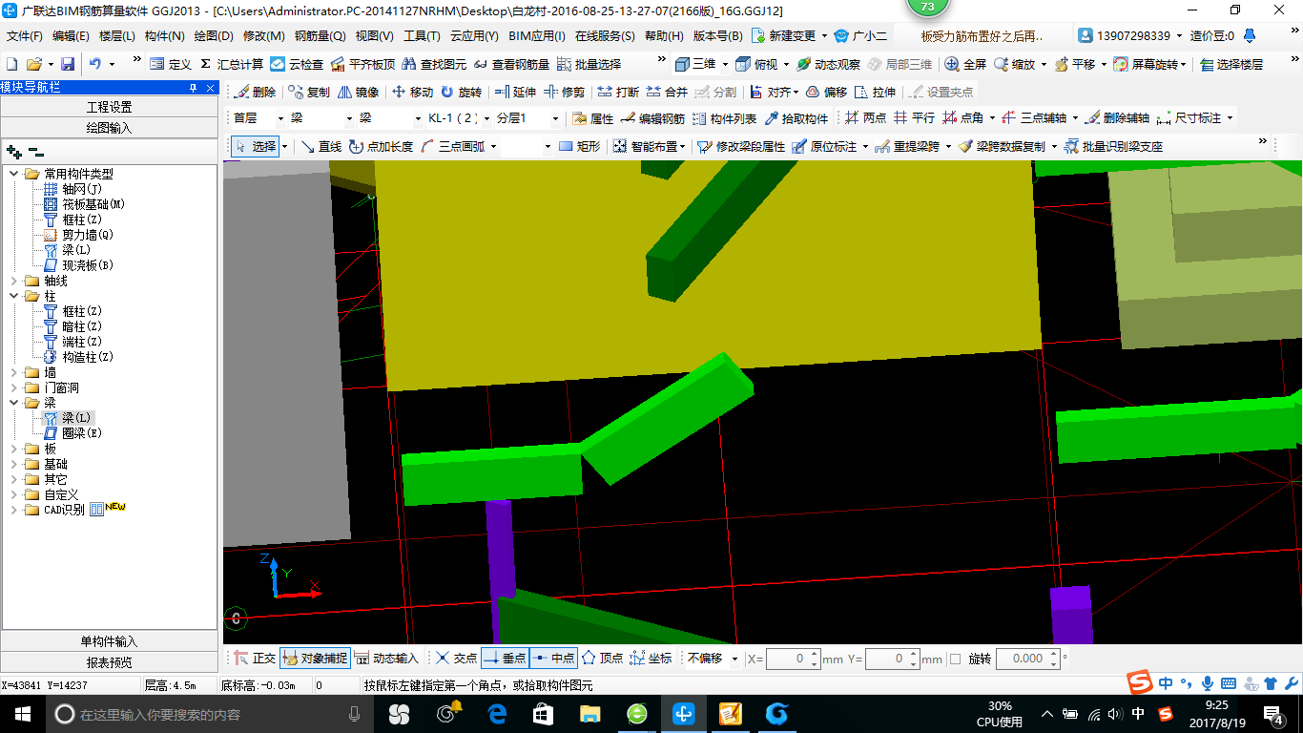This screenshot has width=1303, height=733.
Task: Toggle 坐标 coordinate snap
Action: (651, 659)
